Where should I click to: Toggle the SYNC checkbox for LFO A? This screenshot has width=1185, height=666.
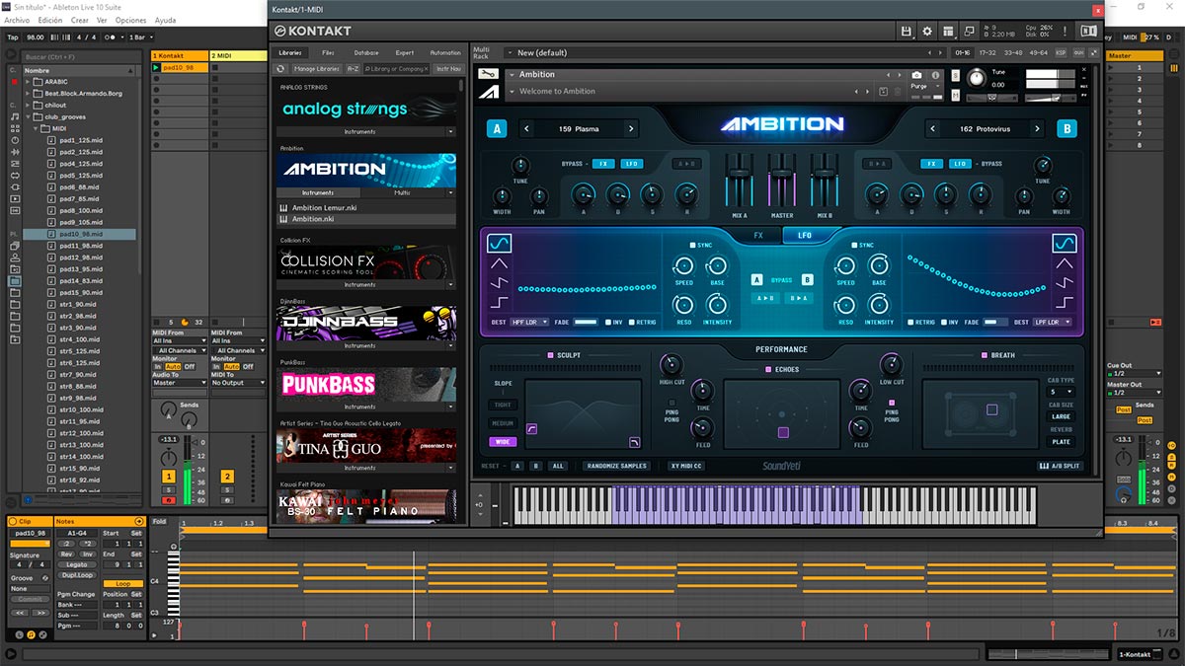[x=692, y=245]
